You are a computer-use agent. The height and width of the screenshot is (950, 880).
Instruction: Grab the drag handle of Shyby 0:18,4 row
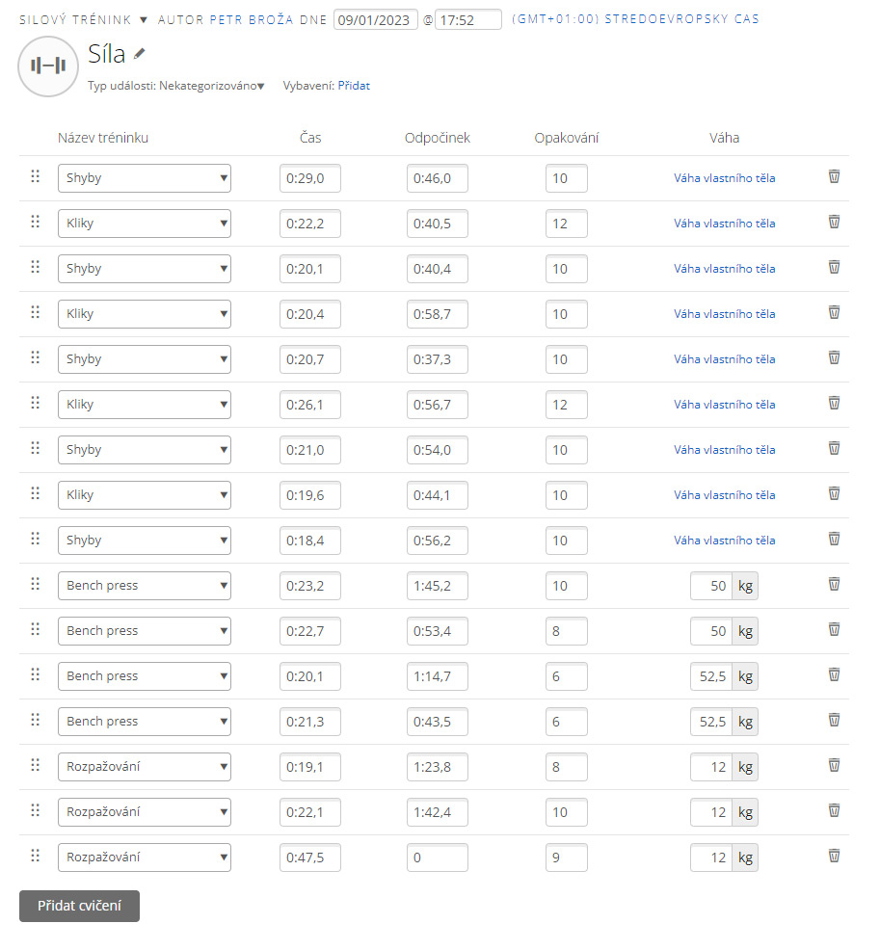point(35,539)
